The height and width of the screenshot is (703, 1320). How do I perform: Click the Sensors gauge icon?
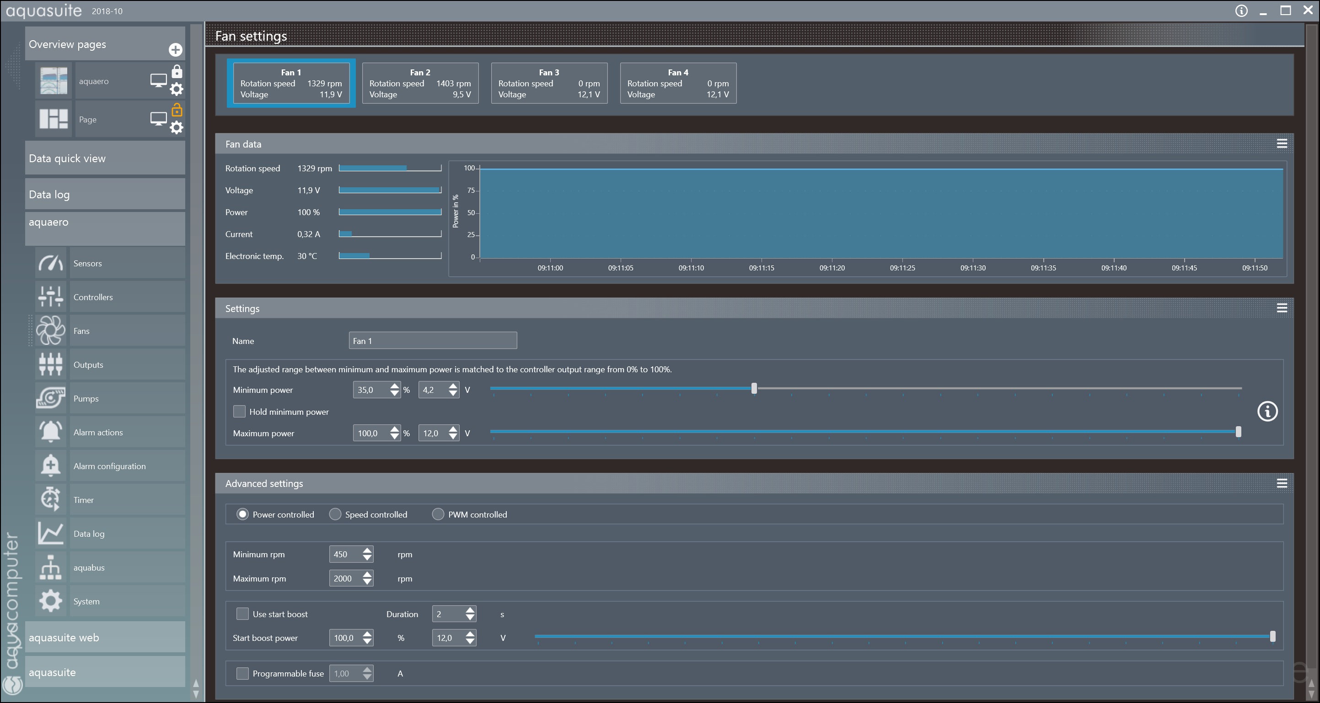click(51, 263)
